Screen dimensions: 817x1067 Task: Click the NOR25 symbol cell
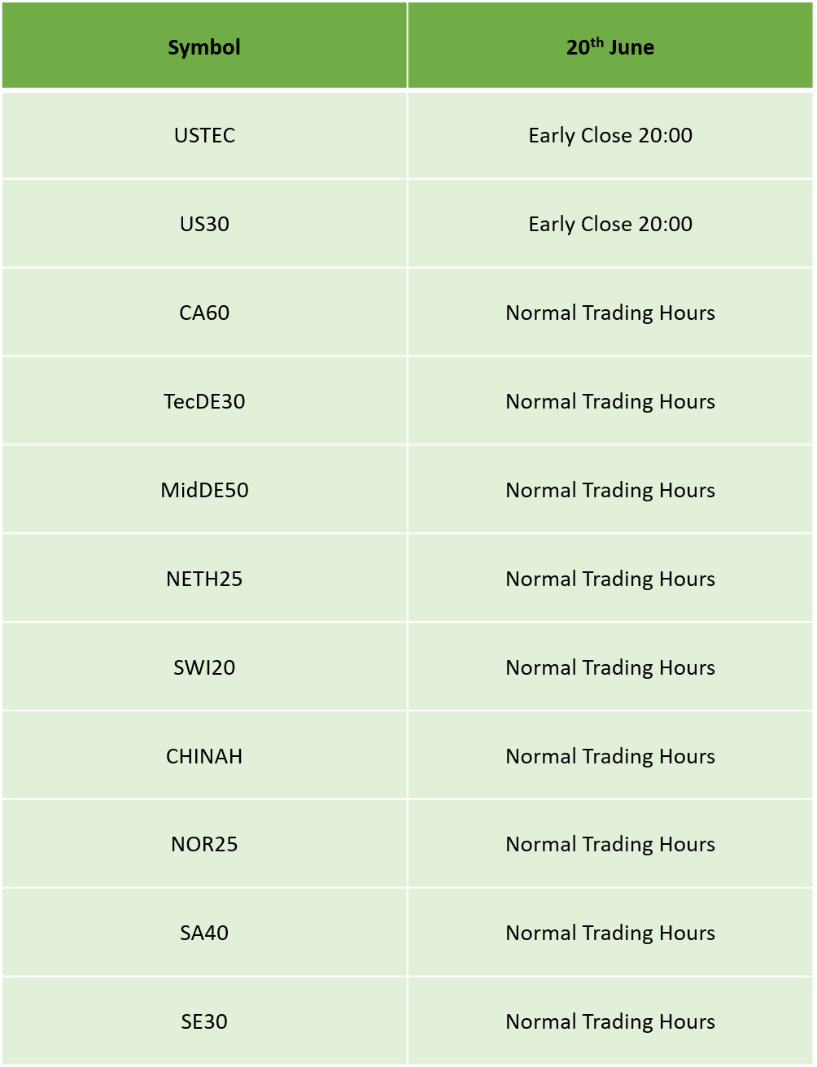(204, 844)
